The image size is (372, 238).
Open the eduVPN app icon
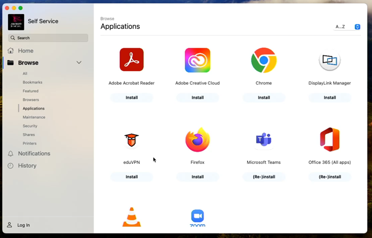[x=131, y=140]
